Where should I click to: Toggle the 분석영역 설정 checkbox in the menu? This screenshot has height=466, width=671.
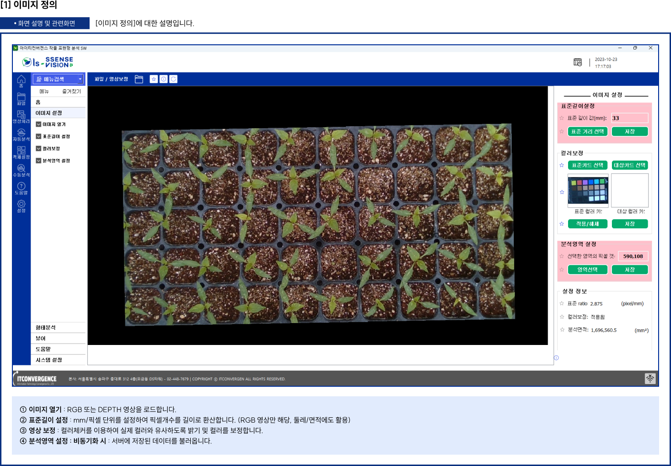tap(39, 161)
